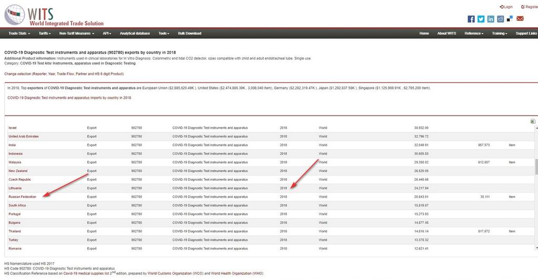Image resolution: width=538 pixels, height=279 pixels.
Task: Share page with the Reddit icon
Action: [x=501, y=19]
